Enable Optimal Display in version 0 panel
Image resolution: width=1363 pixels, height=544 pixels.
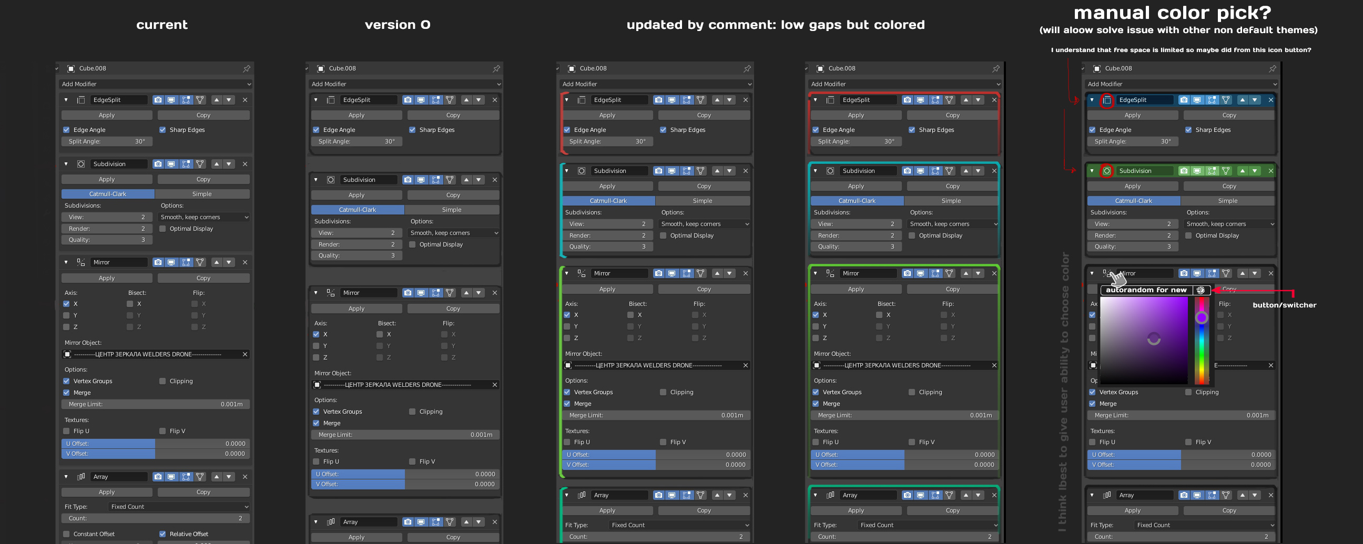click(x=412, y=245)
